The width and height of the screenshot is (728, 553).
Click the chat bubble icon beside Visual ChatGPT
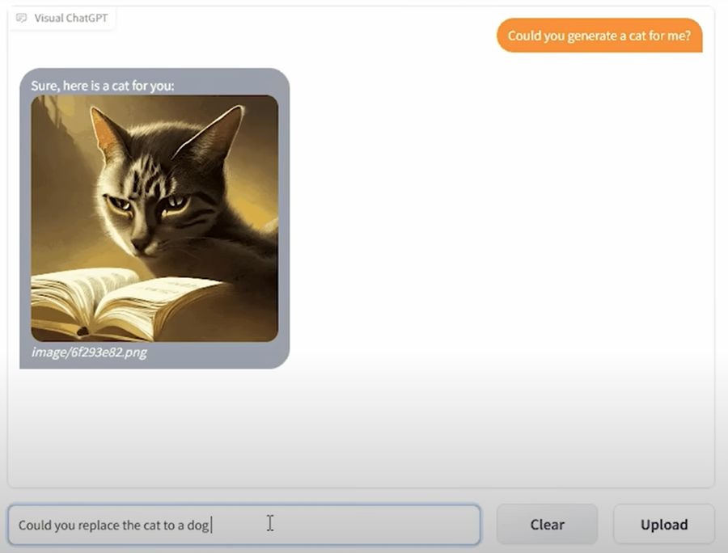tap(21, 18)
